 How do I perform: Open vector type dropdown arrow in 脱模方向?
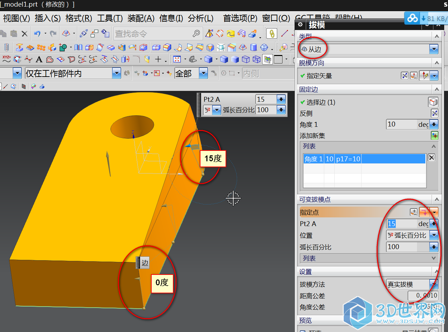click(434, 76)
